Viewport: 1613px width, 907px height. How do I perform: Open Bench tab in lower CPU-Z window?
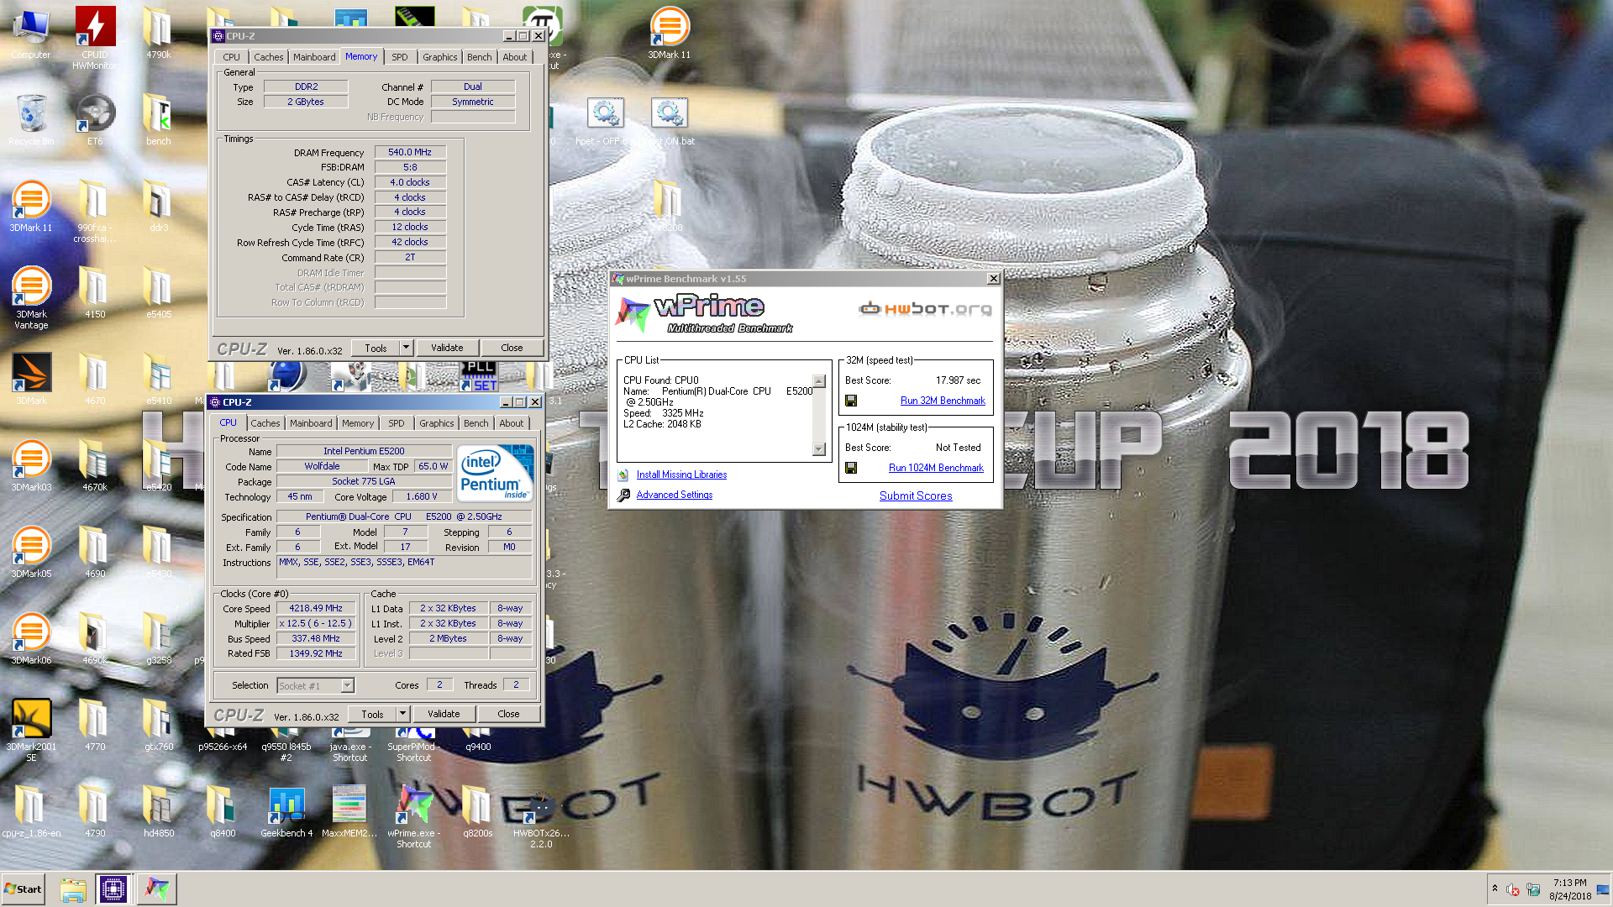pyautogui.click(x=475, y=423)
